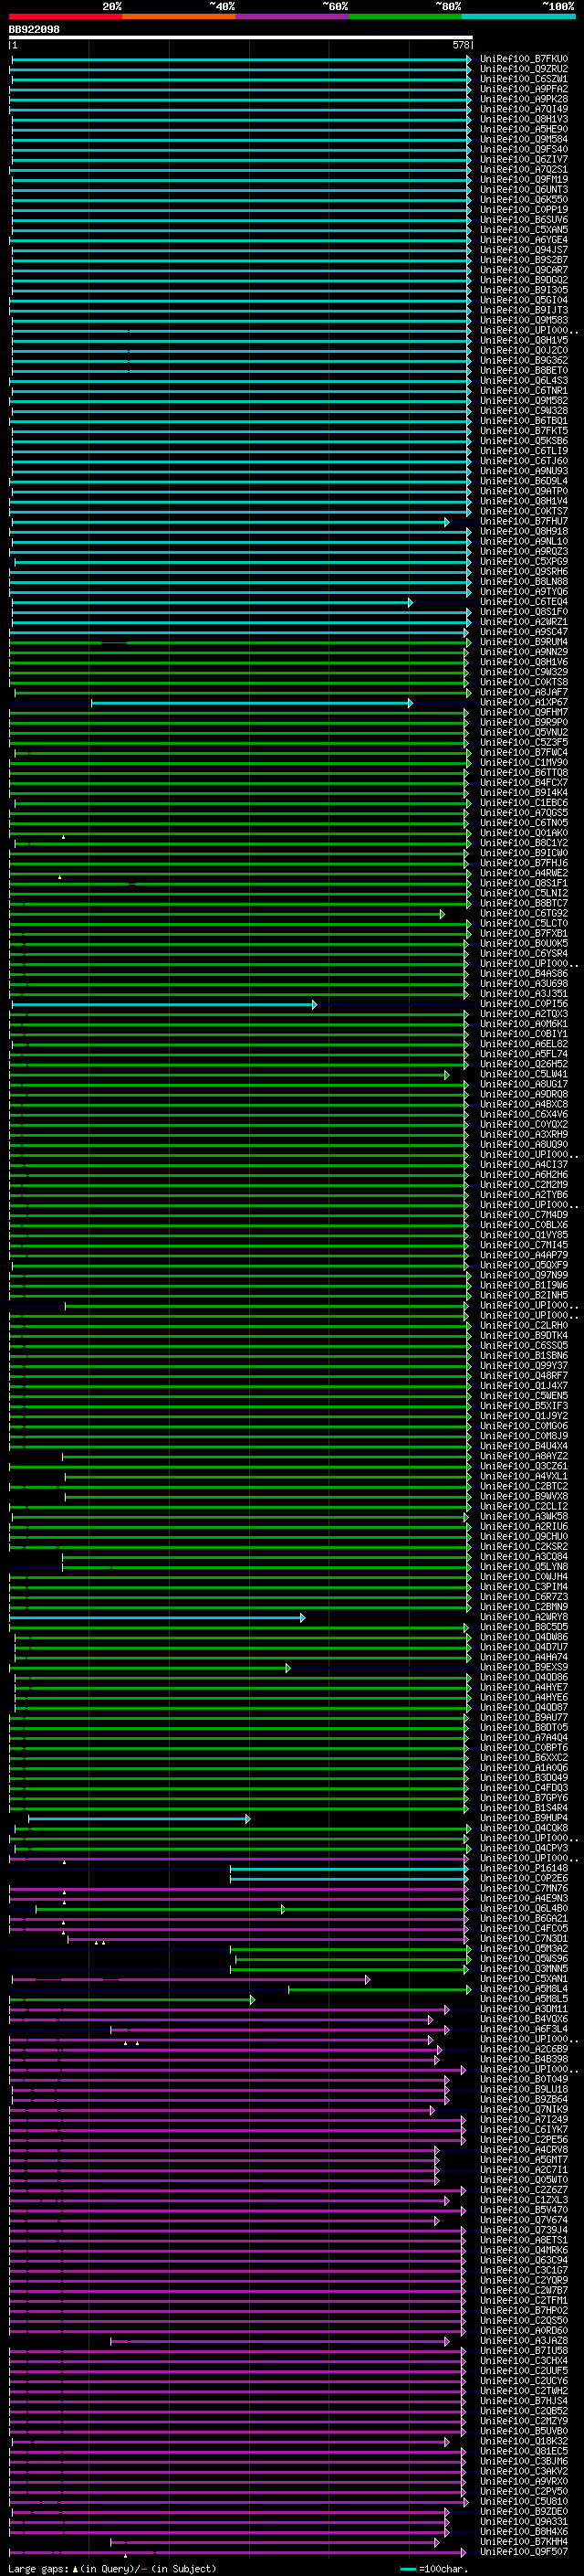The height and width of the screenshot is (2576, 584).
Task: Select hit label UniRef100_A9PK28
Action: 523,99
